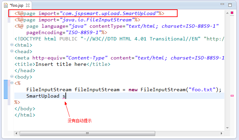Maximize the editor view
Screen dimensions: 239x140
(230, 5)
